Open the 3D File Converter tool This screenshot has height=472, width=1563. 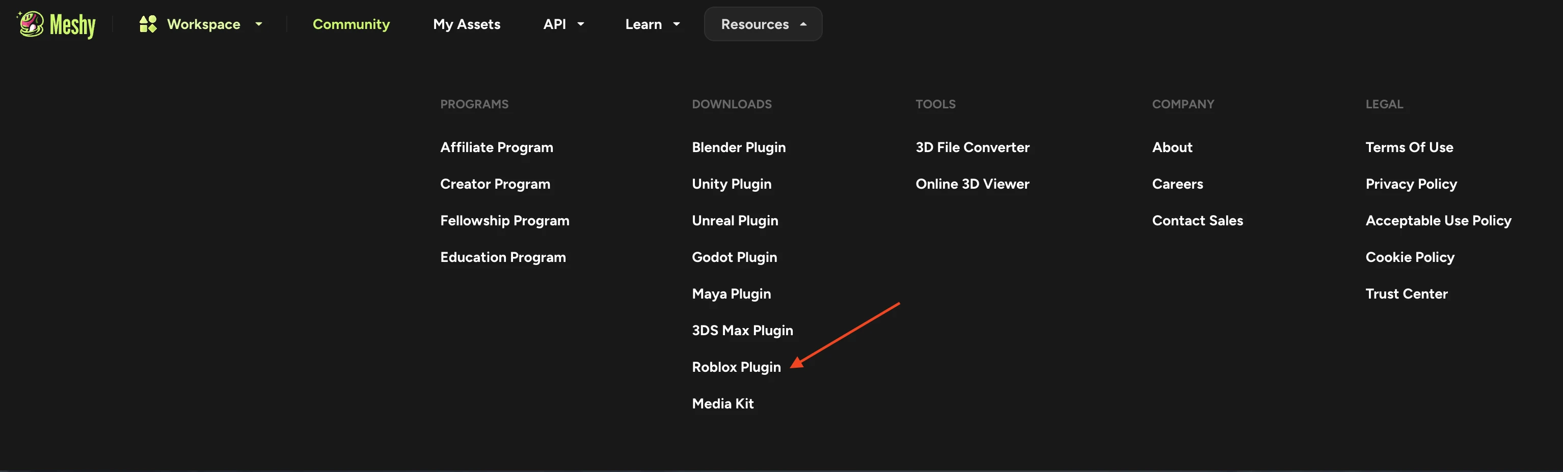click(972, 147)
